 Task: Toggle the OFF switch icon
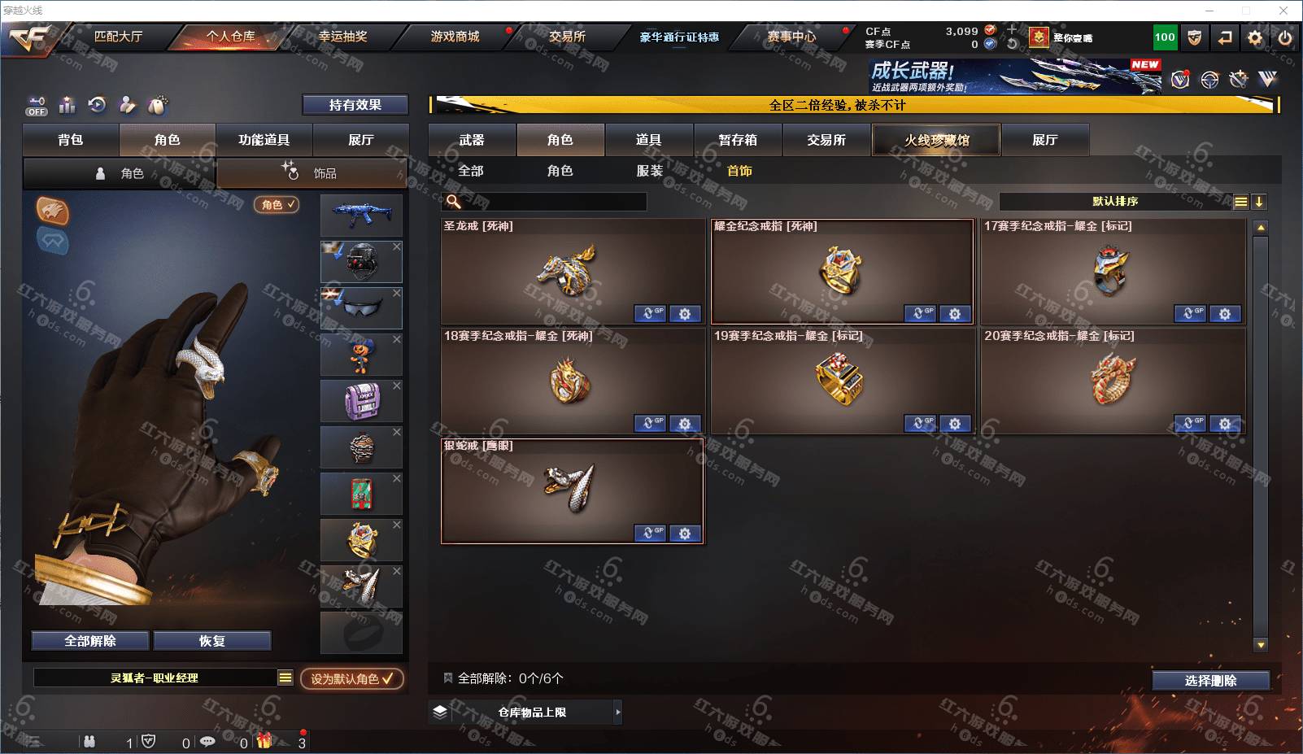pos(37,107)
